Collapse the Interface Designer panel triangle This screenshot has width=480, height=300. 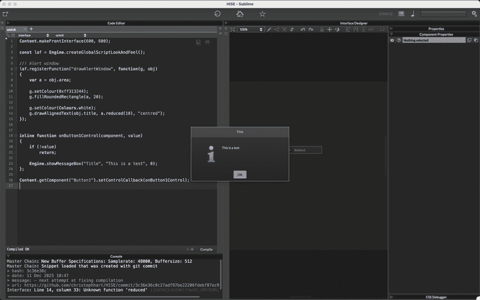226,23
